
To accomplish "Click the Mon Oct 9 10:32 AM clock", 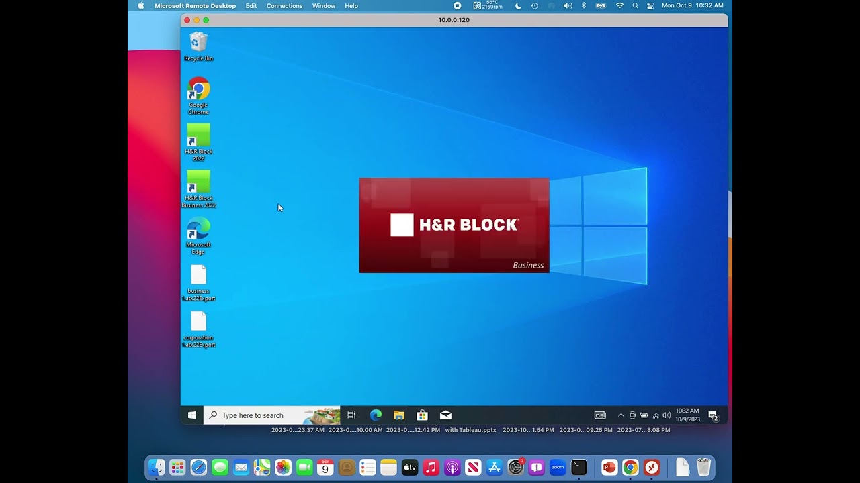I will coord(693,5).
